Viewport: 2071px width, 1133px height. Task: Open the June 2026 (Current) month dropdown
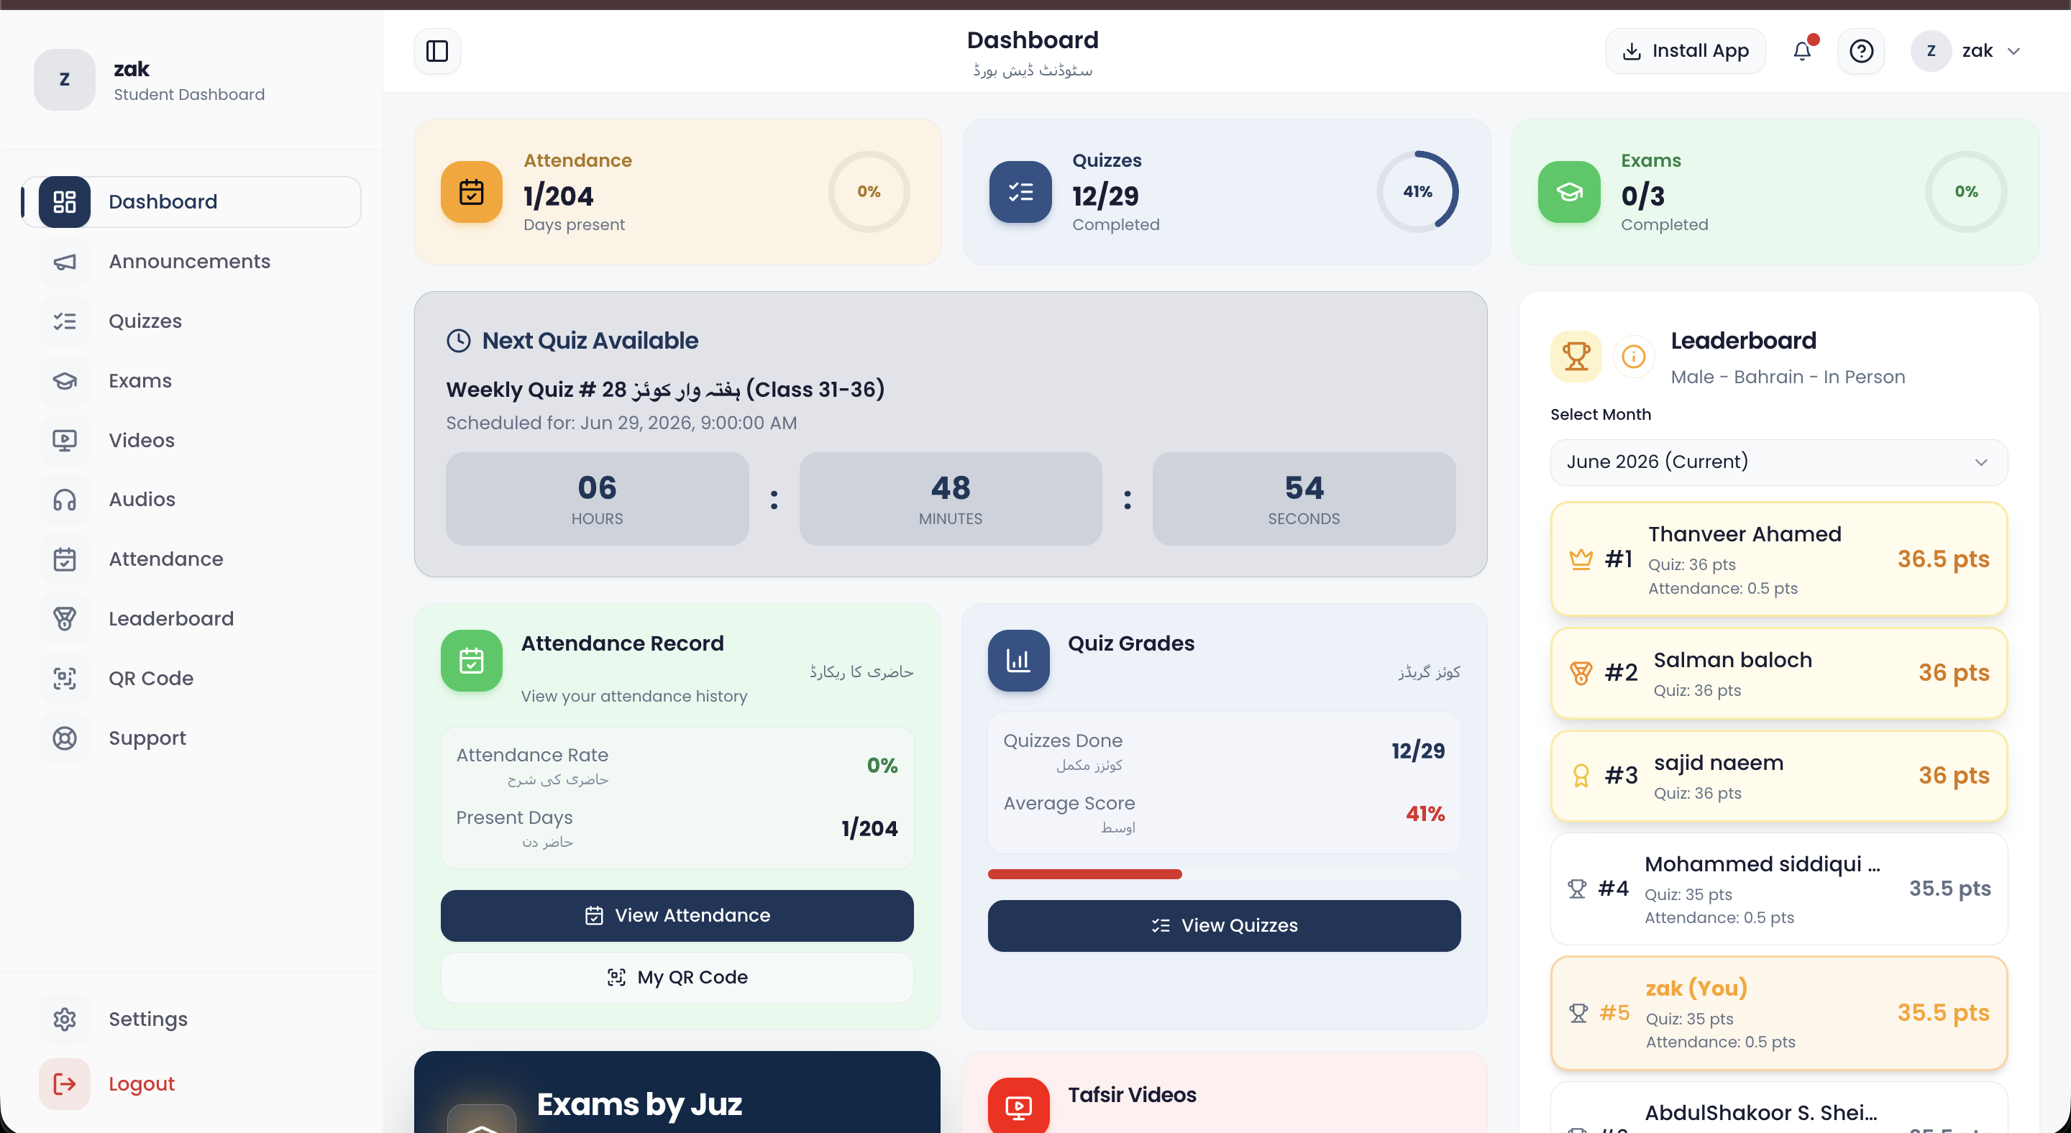[x=1778, y=462]
